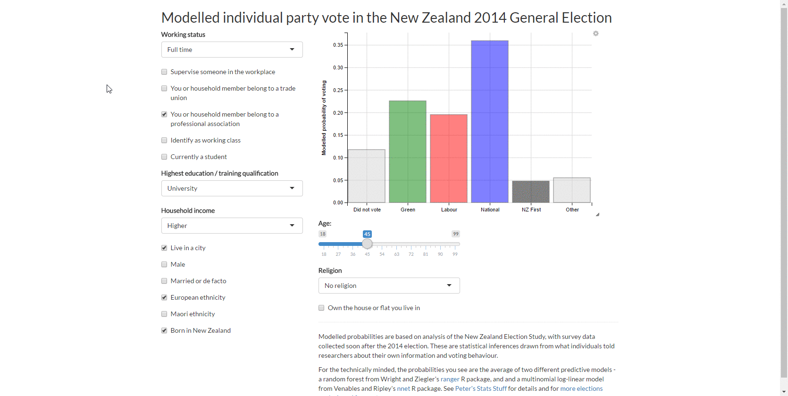Click the green Green party bar

tap(408, 152)
